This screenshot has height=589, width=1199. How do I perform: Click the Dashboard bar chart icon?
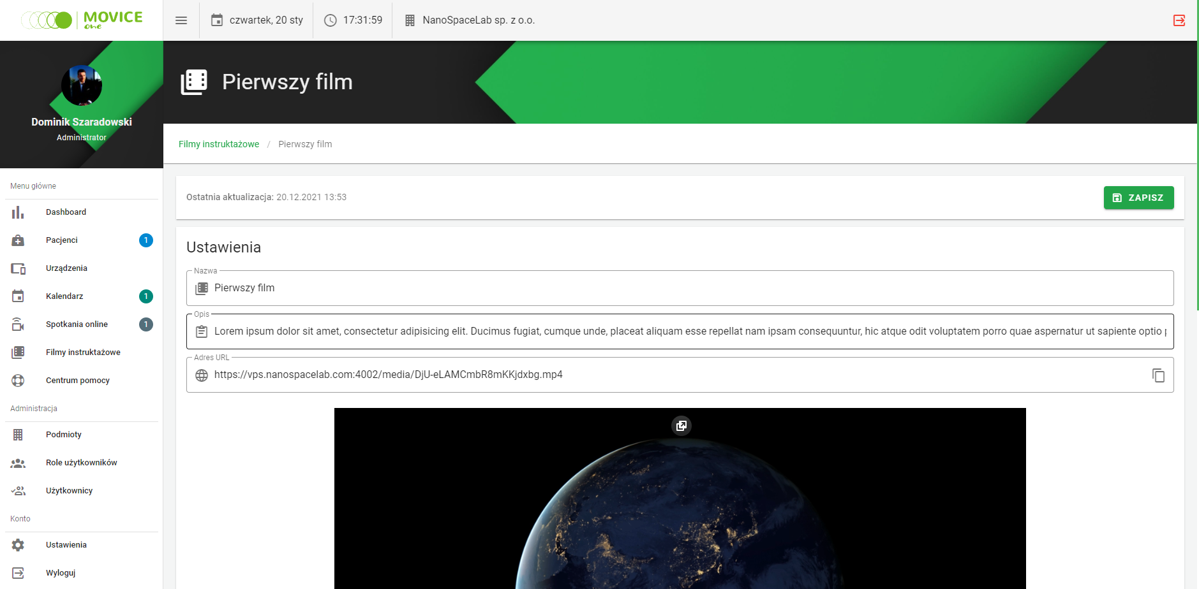coord(18,212)
